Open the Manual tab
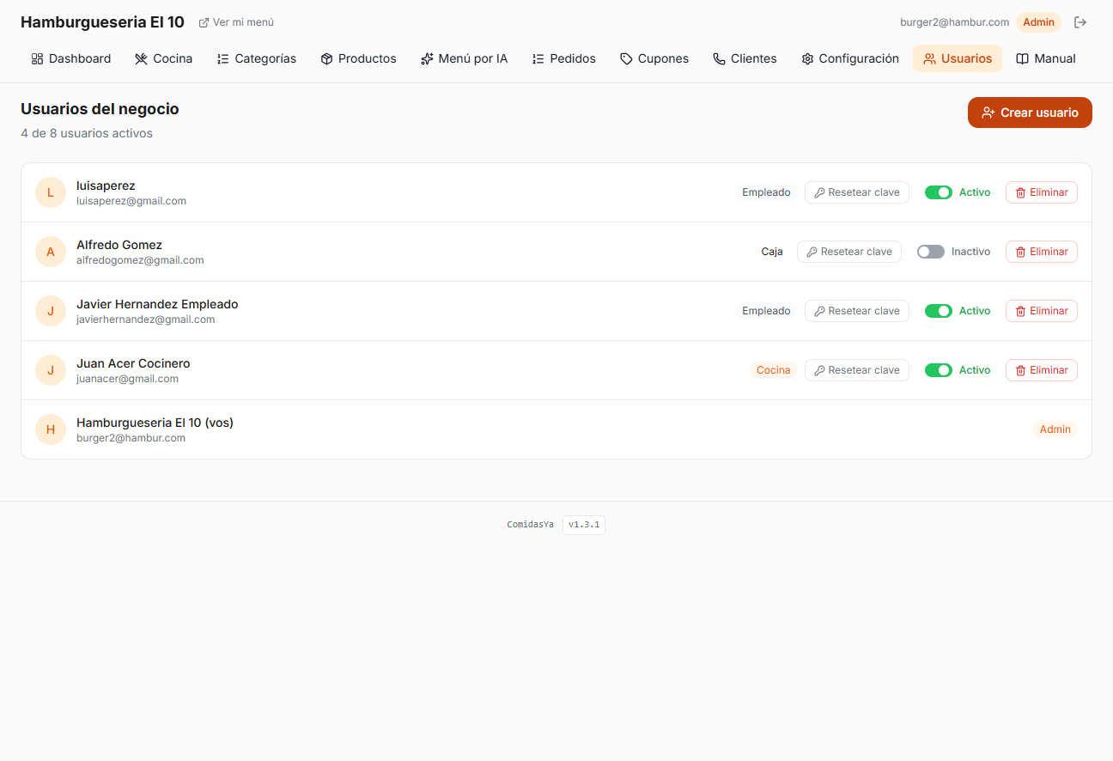The image size is (1113, 761). [x=1046, y=58]
